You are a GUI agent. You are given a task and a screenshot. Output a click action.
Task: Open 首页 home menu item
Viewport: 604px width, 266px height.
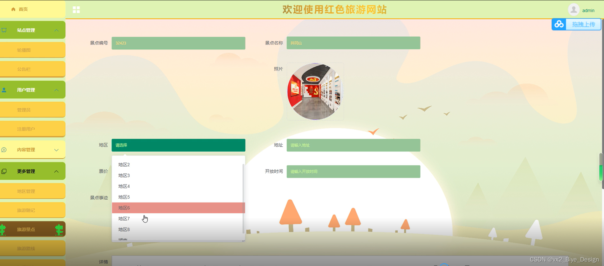point(33,9)
